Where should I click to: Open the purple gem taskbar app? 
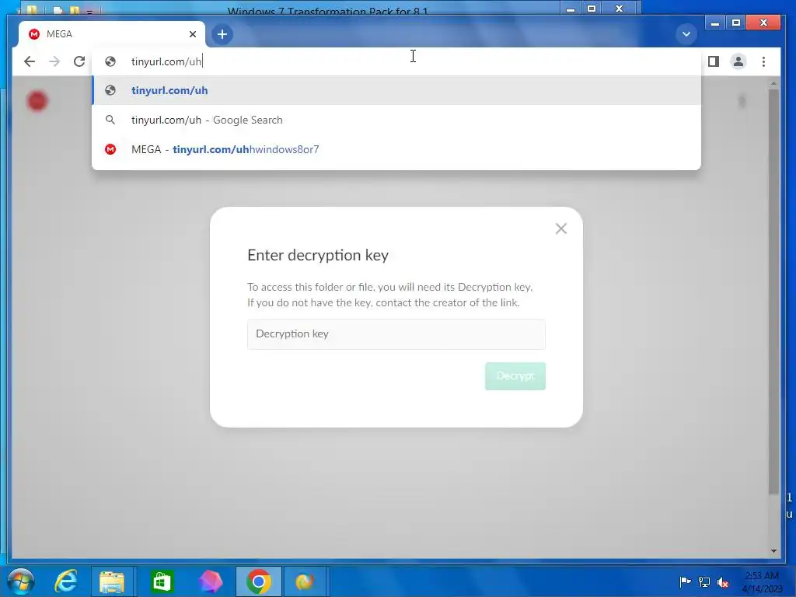(210, 581)
